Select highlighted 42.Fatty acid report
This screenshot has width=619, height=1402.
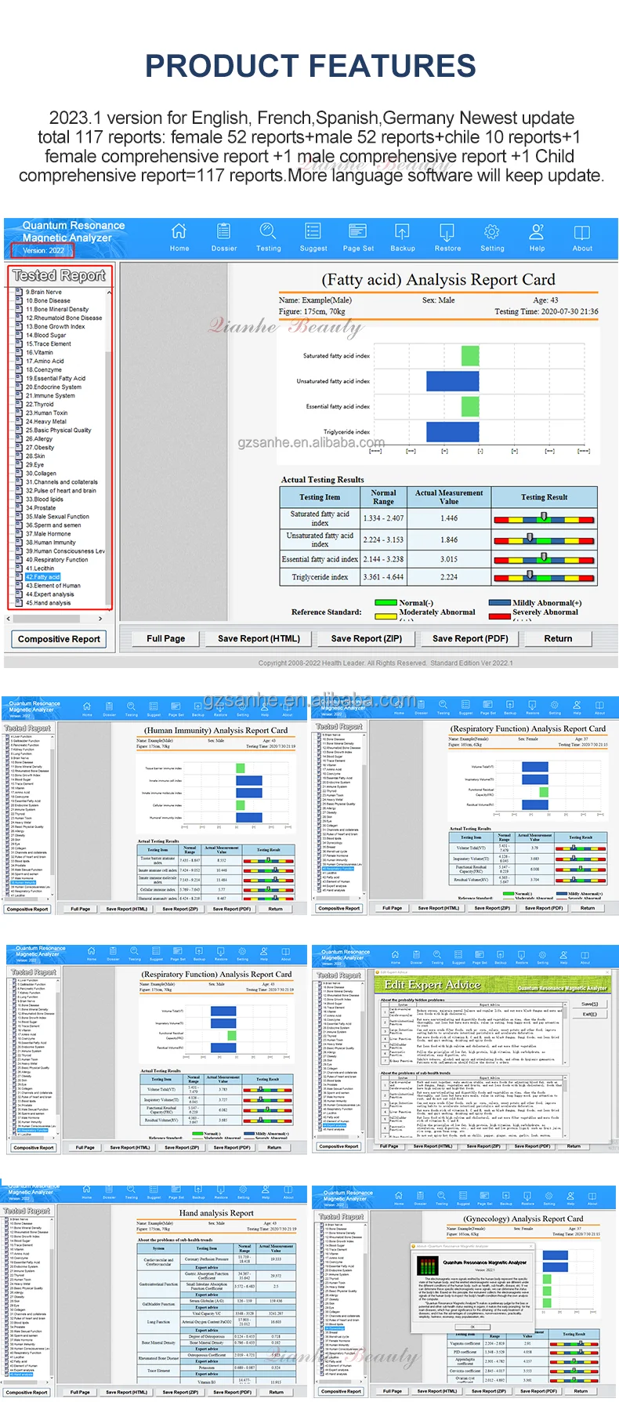[x=42, y=576]
